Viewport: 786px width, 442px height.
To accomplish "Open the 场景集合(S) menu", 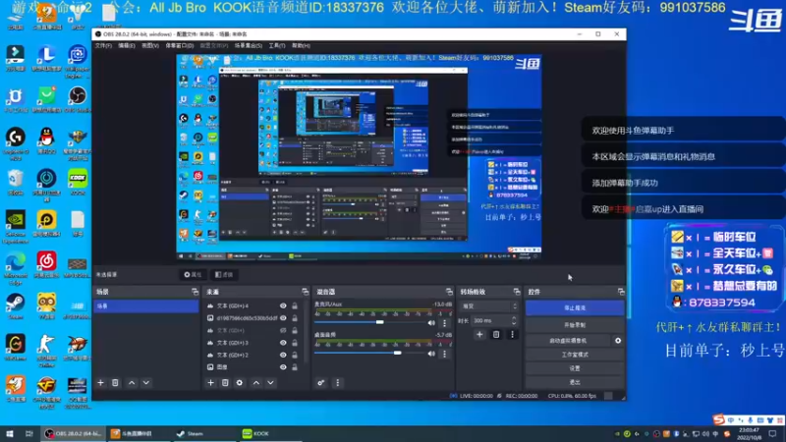I will pos(249,45).
